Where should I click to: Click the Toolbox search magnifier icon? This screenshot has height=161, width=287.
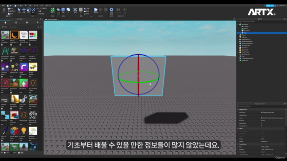click(x=38, y=27)
